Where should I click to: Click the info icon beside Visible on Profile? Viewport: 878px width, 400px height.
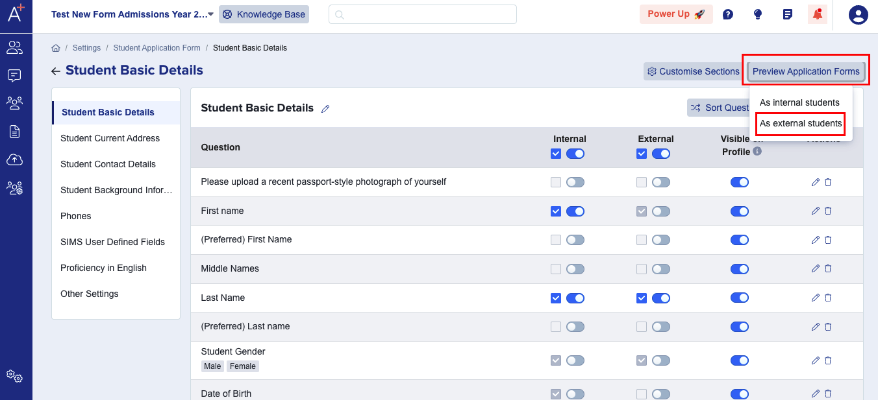click(x=757, y=152)
